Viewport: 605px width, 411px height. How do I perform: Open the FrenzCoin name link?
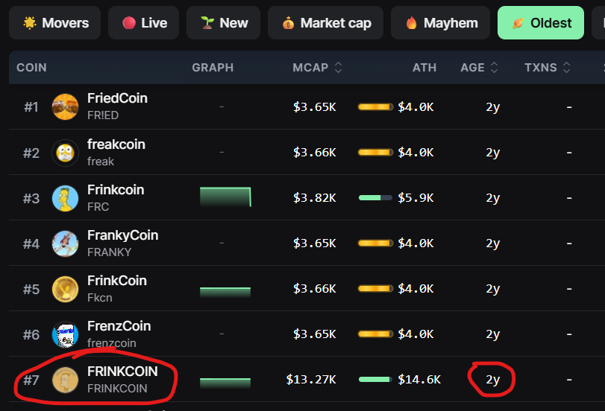pos(119,326)
